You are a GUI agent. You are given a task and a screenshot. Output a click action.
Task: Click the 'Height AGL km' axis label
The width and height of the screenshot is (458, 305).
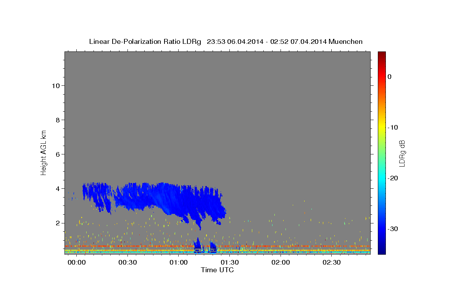[44, 152]
